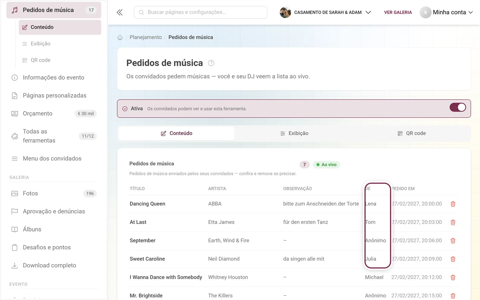Open Informações do evento in sidebar

[54, 78]
